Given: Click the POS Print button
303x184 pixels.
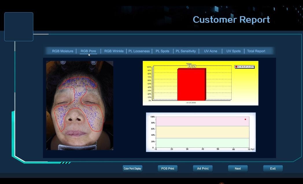Looking at the screenshot, I should (x=168, y=168).
